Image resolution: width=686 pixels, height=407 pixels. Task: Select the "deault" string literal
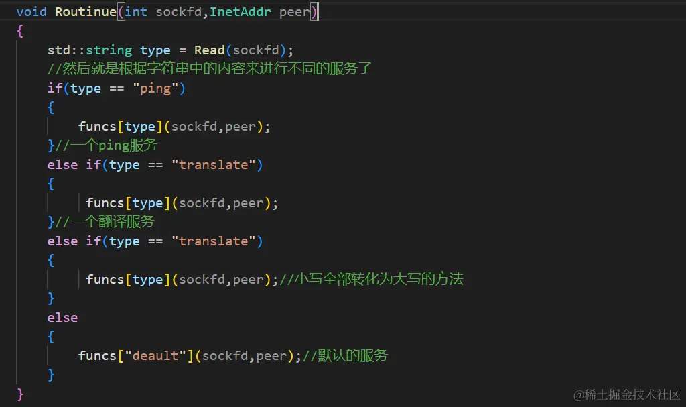(x=155, y=356)
